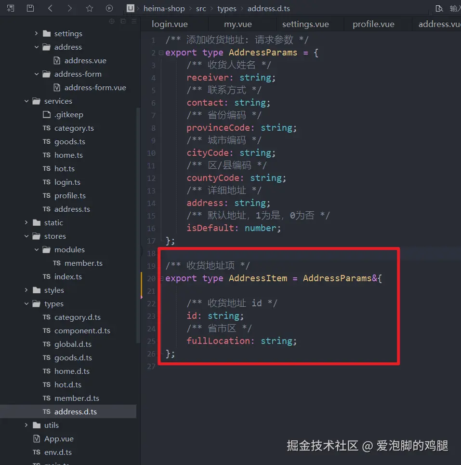
Task: Open profile.ts in the file tree
Action: point(70,196)
